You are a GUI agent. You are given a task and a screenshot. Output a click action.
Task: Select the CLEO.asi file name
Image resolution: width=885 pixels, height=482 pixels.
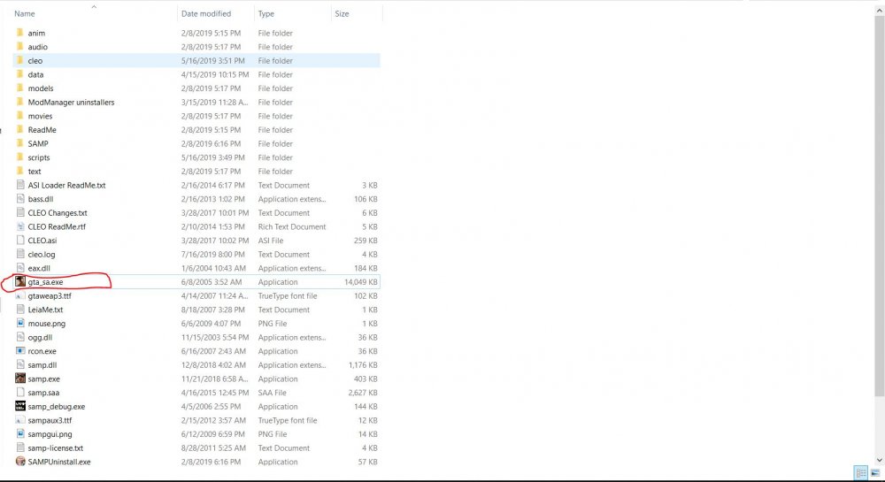pos(42,241)
